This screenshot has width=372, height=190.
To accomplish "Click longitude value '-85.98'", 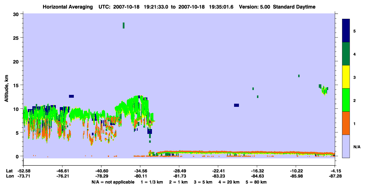I will pos(296,176).
